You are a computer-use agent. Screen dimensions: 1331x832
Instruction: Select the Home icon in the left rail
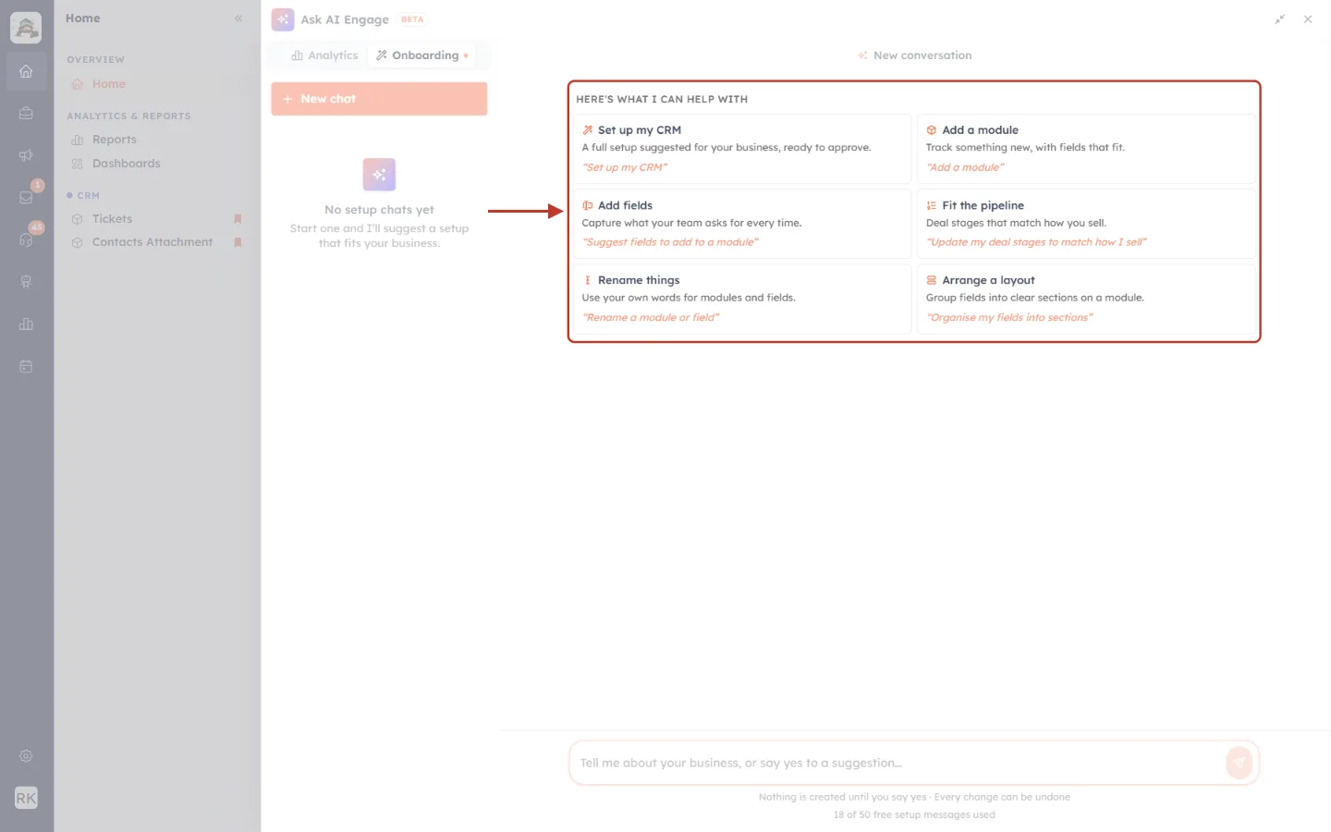[x=26, y=71]
